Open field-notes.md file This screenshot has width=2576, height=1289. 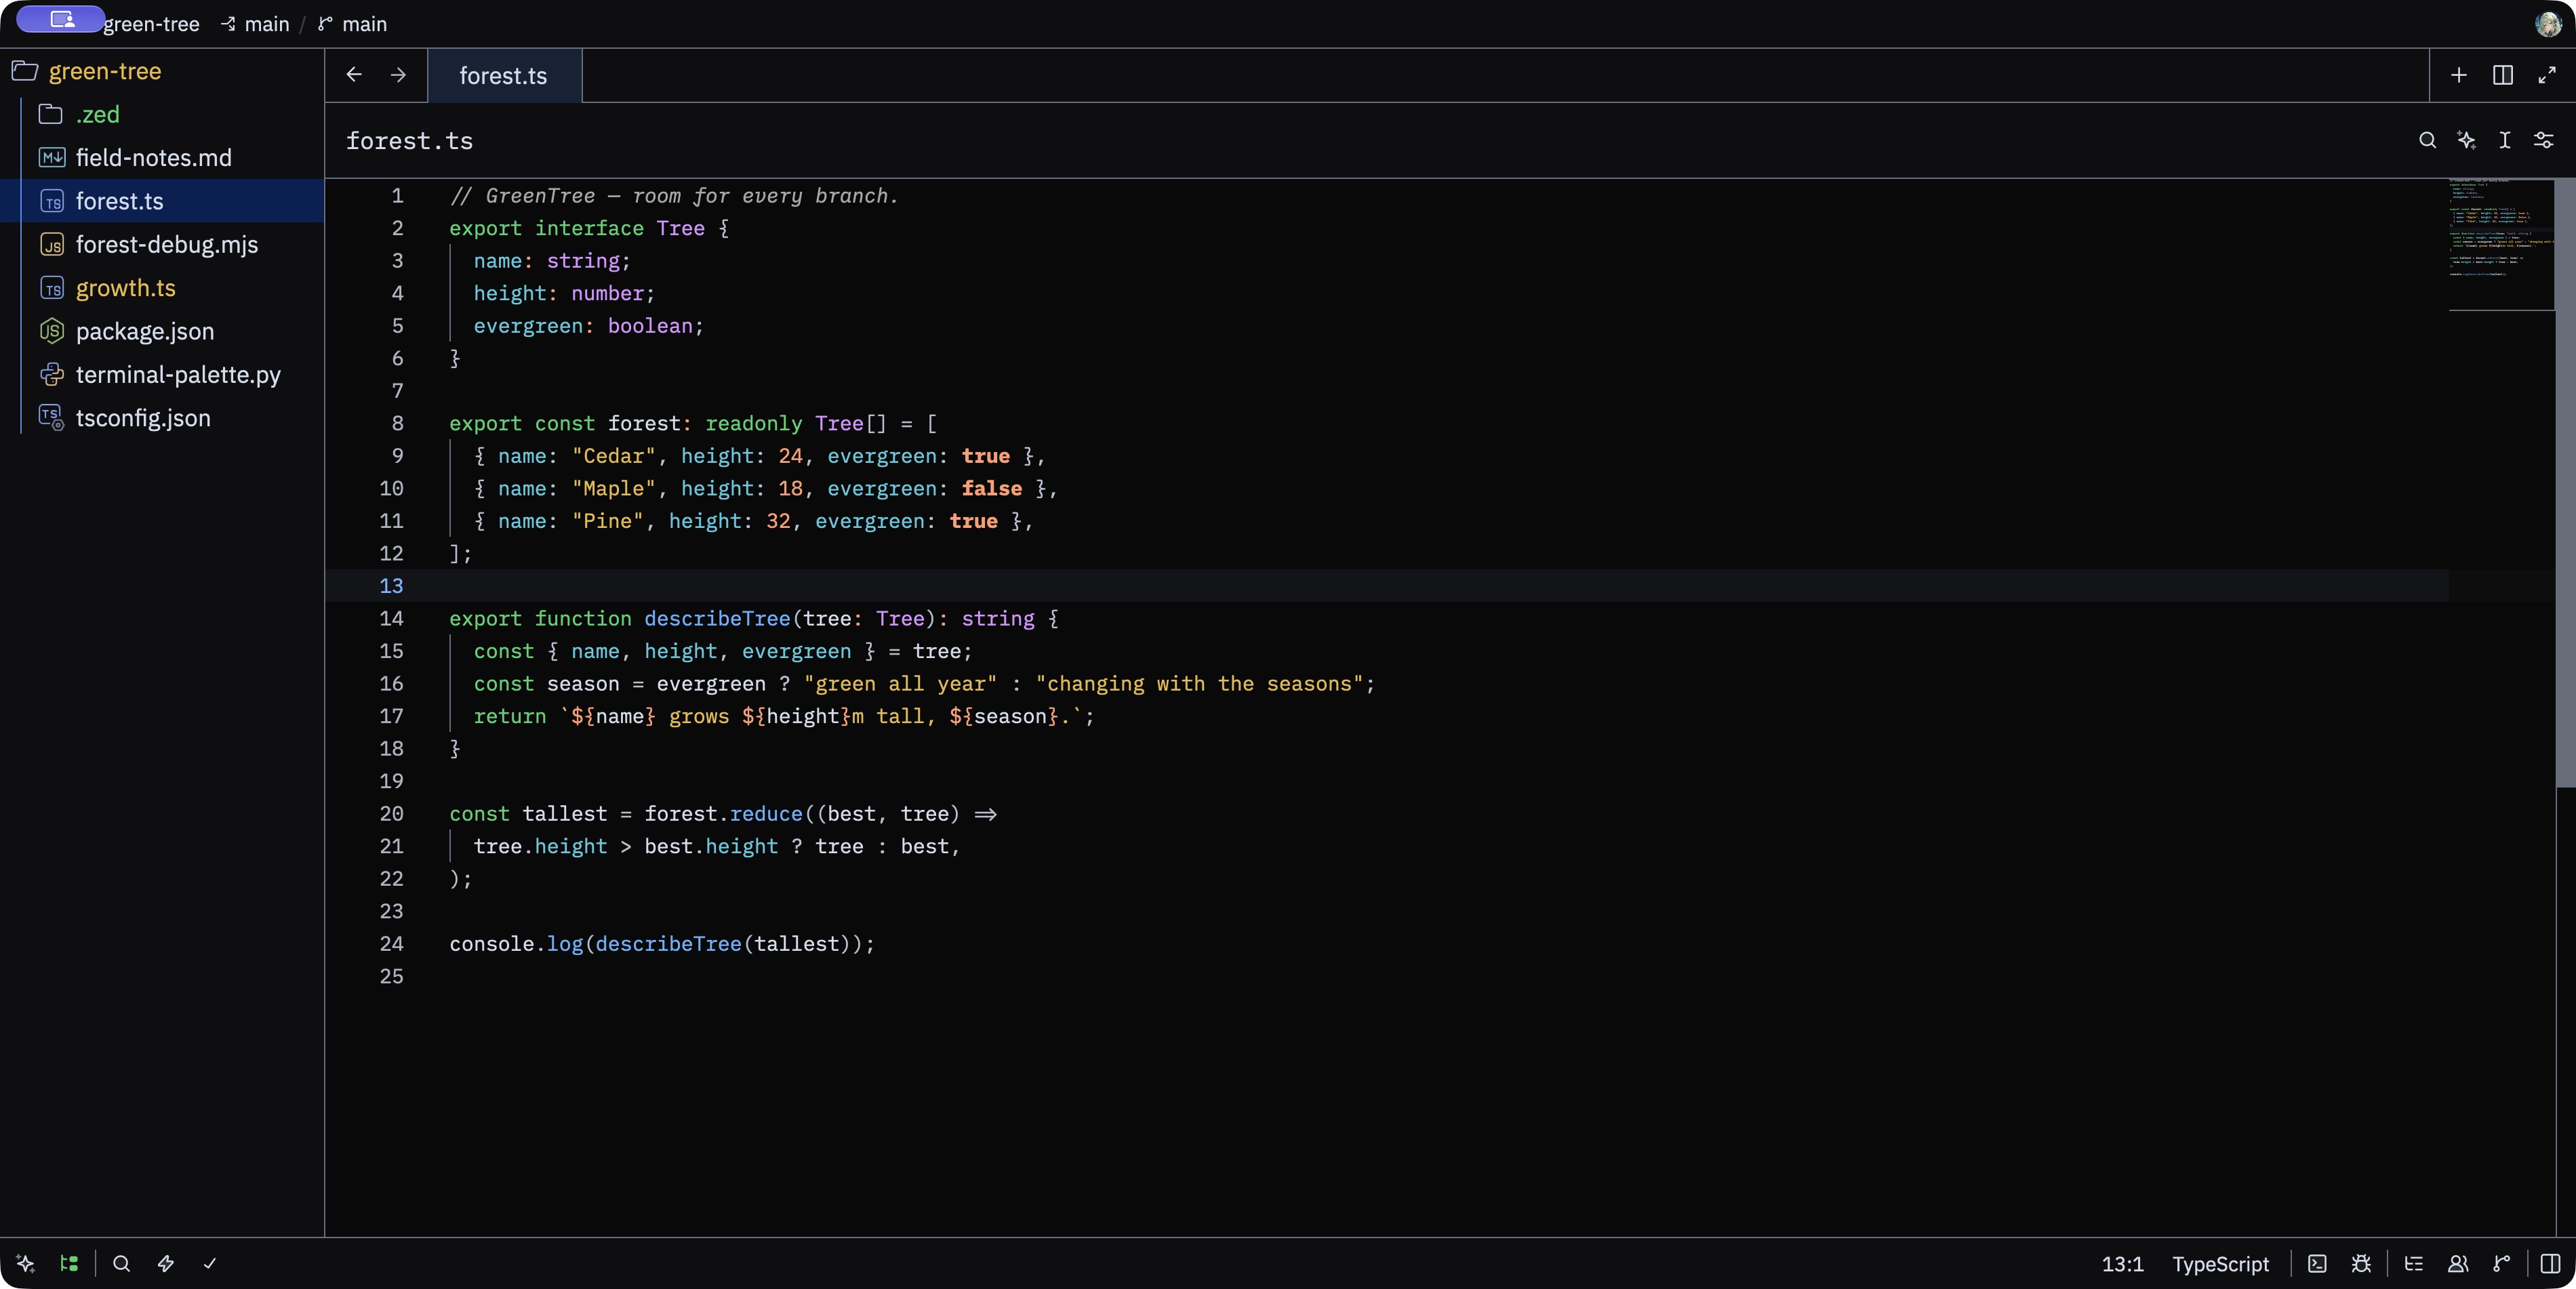pos(162,158)
